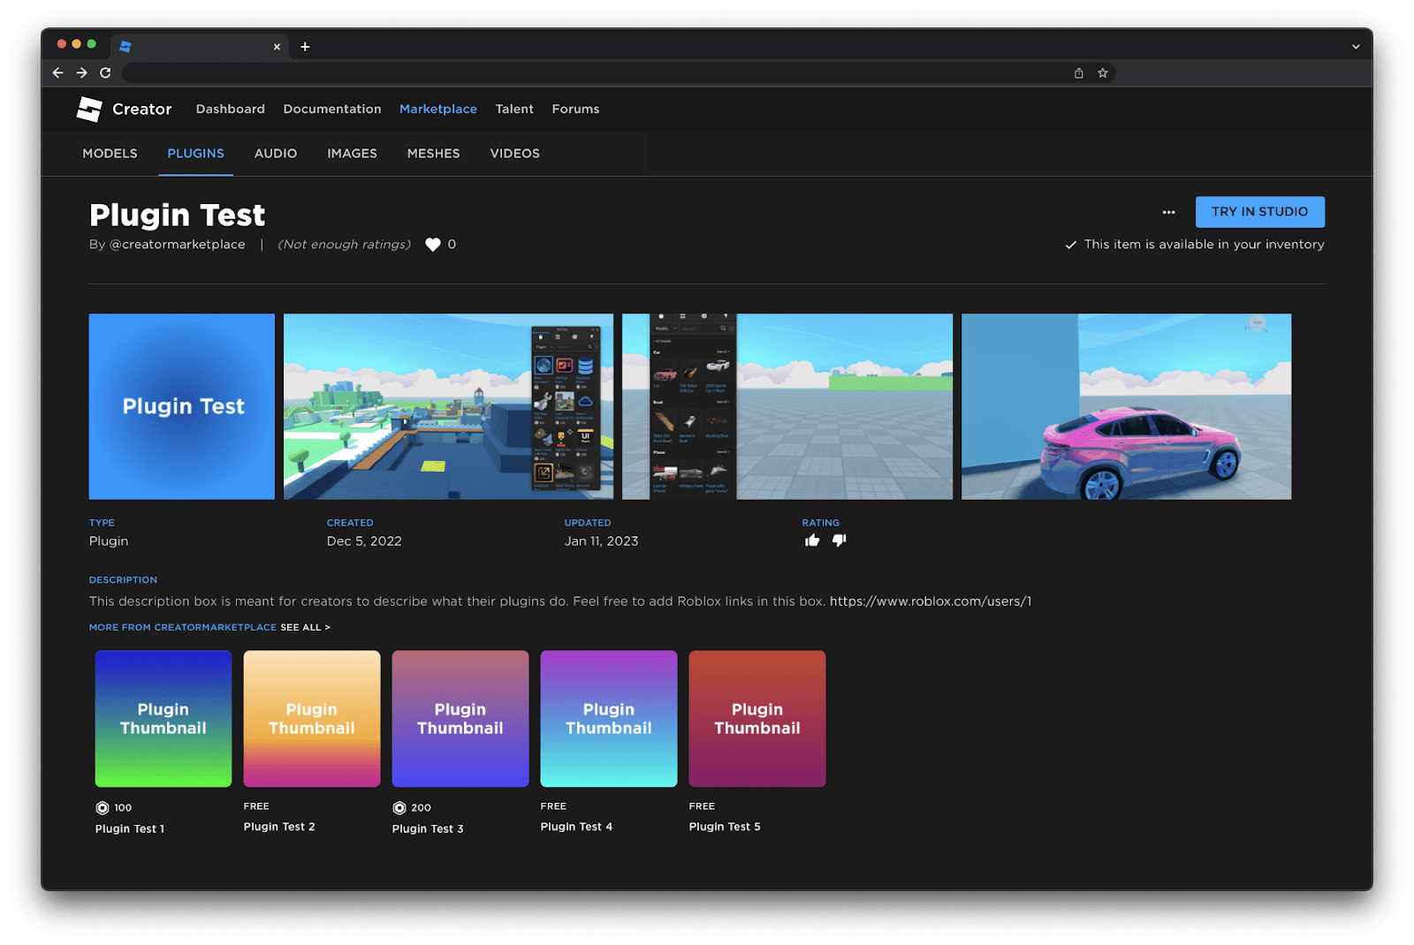Switch to the VIDEOS tab
The image size is (1414, 945).
pyautogui.click(x=514, y=154)
